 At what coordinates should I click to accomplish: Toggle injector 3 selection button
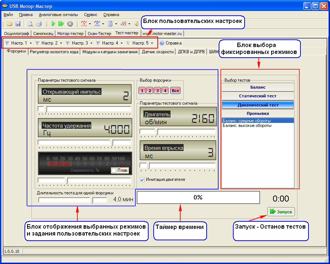coord(157,90)
